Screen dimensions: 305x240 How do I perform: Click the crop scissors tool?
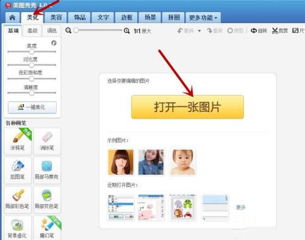pyautogui.click(x=280, y=31)
